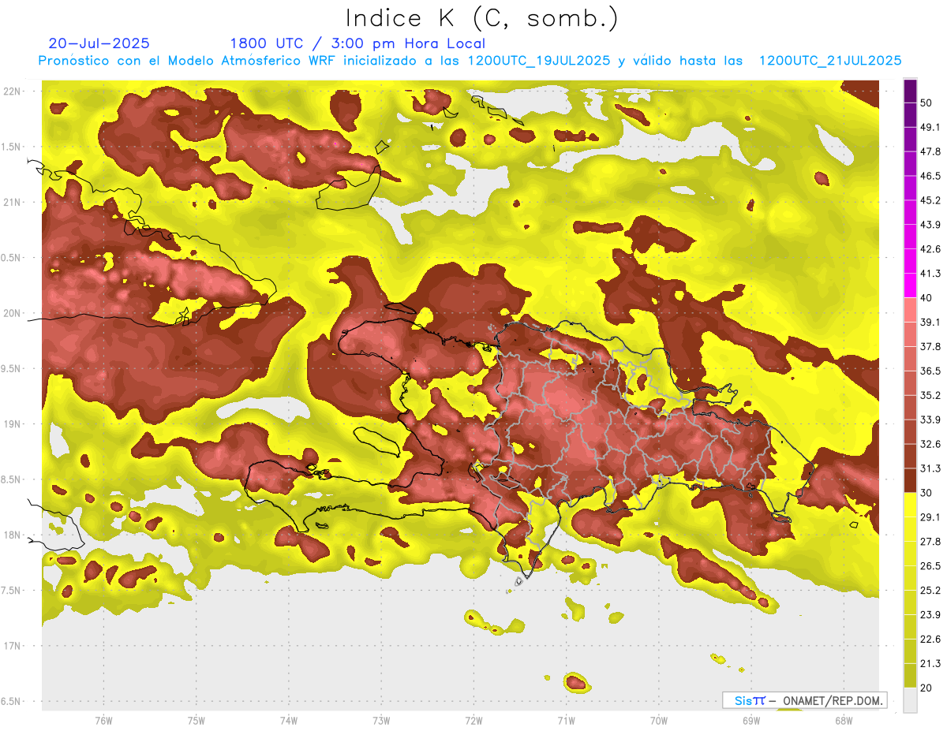Click the '20' colorbar value

926,688
